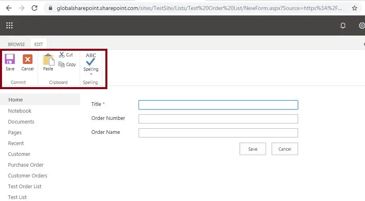Click into the Order Number field

(218, 119)
